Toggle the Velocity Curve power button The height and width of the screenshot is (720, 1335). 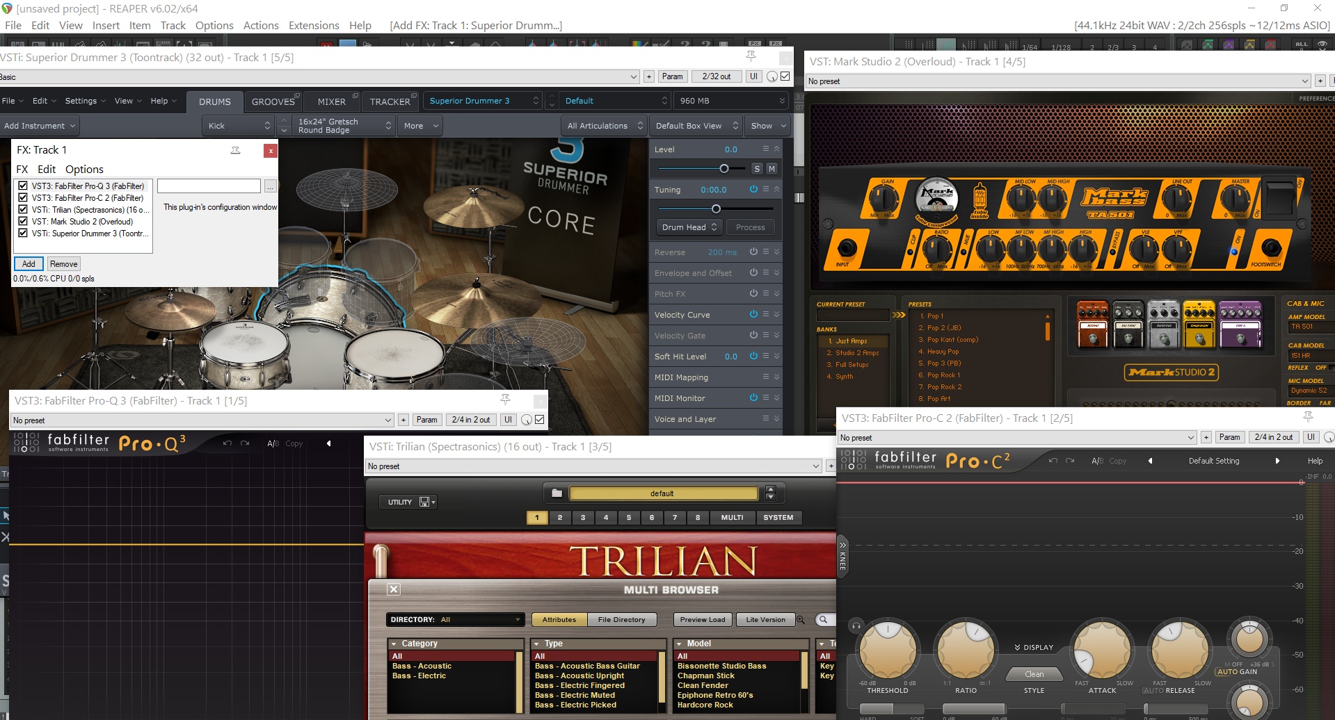pos(753,314)
